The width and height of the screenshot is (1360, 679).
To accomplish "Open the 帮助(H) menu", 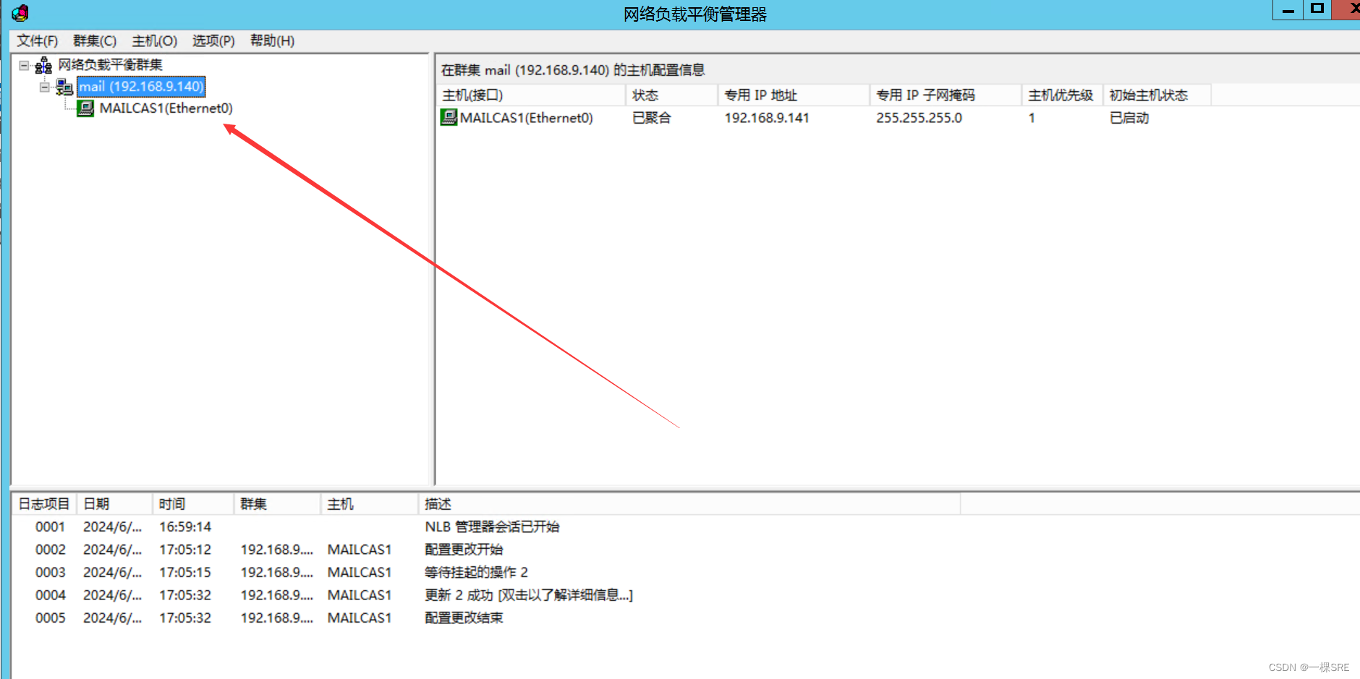I will pyautogui.click(x=271, y=40).
